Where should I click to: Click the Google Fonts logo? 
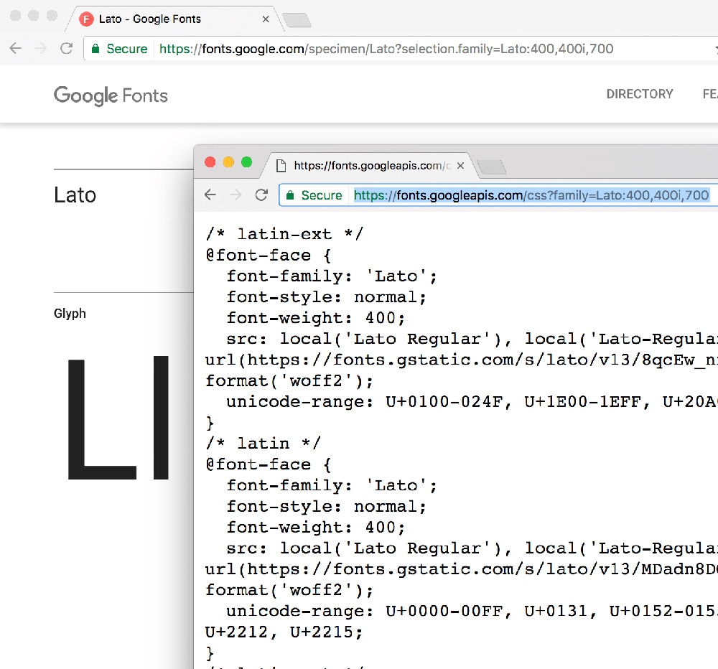pyautogui.click(x=111, y=95)
